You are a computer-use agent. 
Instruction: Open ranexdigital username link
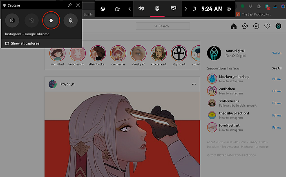pyautogui.click(x=235, y=51)
